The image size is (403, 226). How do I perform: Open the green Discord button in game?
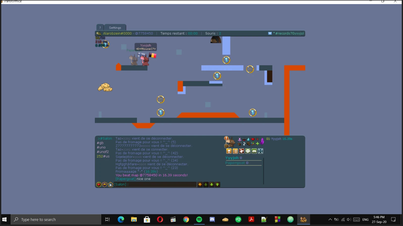click(254, 151)
